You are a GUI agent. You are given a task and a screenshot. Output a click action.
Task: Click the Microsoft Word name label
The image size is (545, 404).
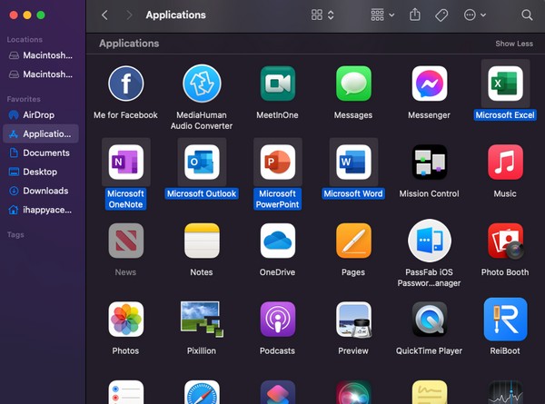353,194
